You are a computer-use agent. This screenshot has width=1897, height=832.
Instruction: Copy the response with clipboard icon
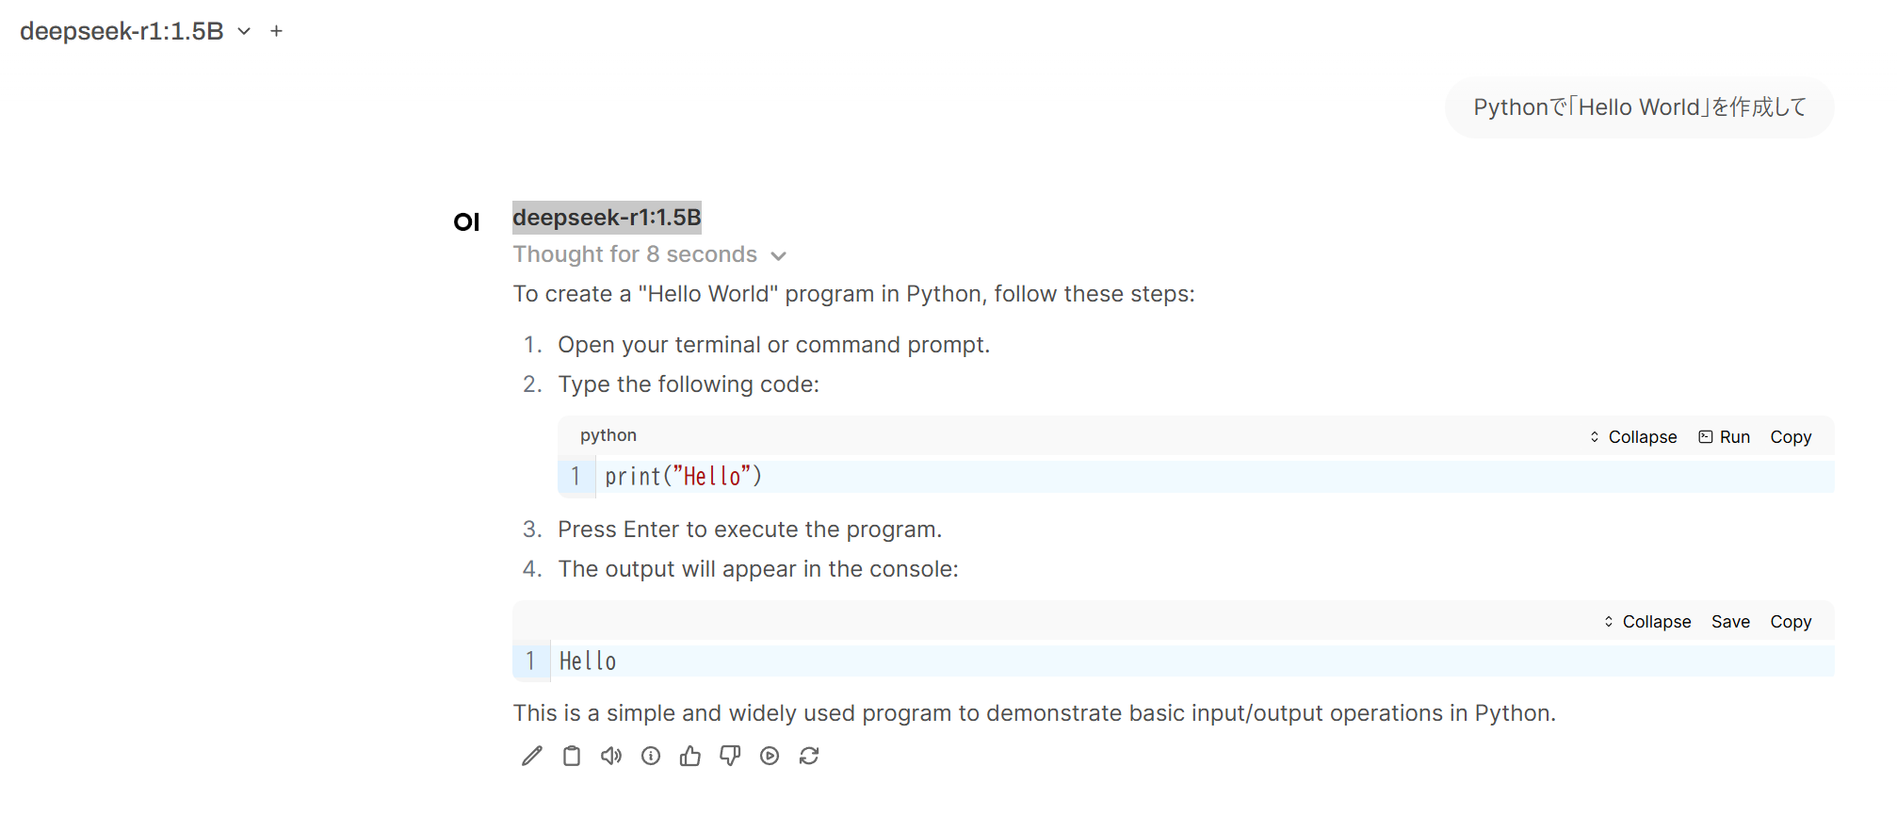(572, 756)
